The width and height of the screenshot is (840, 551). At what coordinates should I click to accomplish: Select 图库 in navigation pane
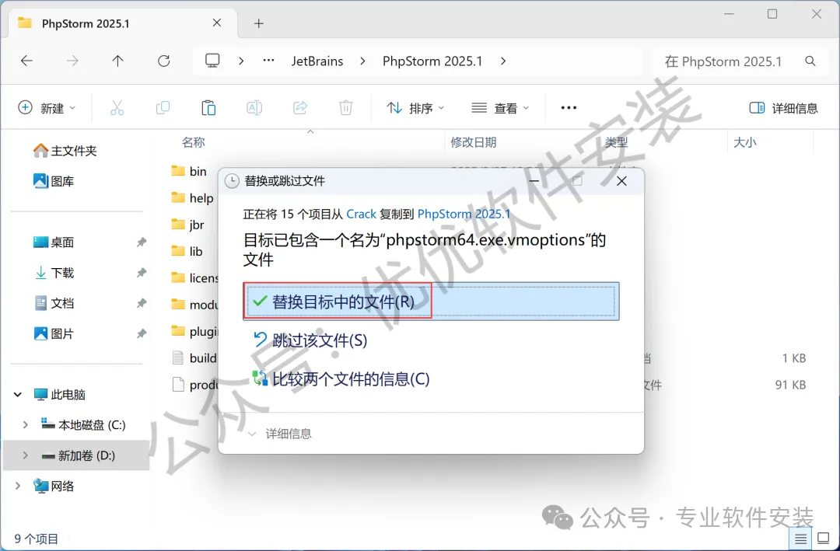click(54, 182)
